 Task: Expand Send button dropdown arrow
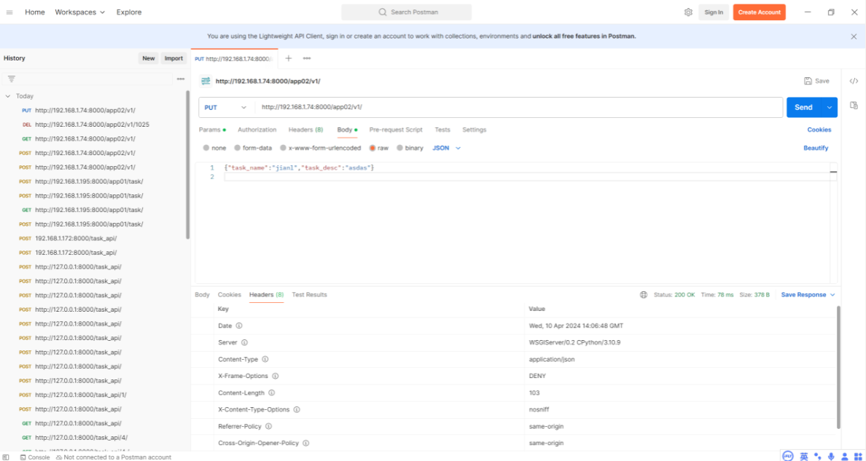829,108
